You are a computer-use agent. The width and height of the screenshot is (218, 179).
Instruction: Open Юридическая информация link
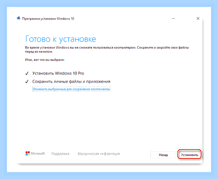pyautogui.click(x=99, y=154)
